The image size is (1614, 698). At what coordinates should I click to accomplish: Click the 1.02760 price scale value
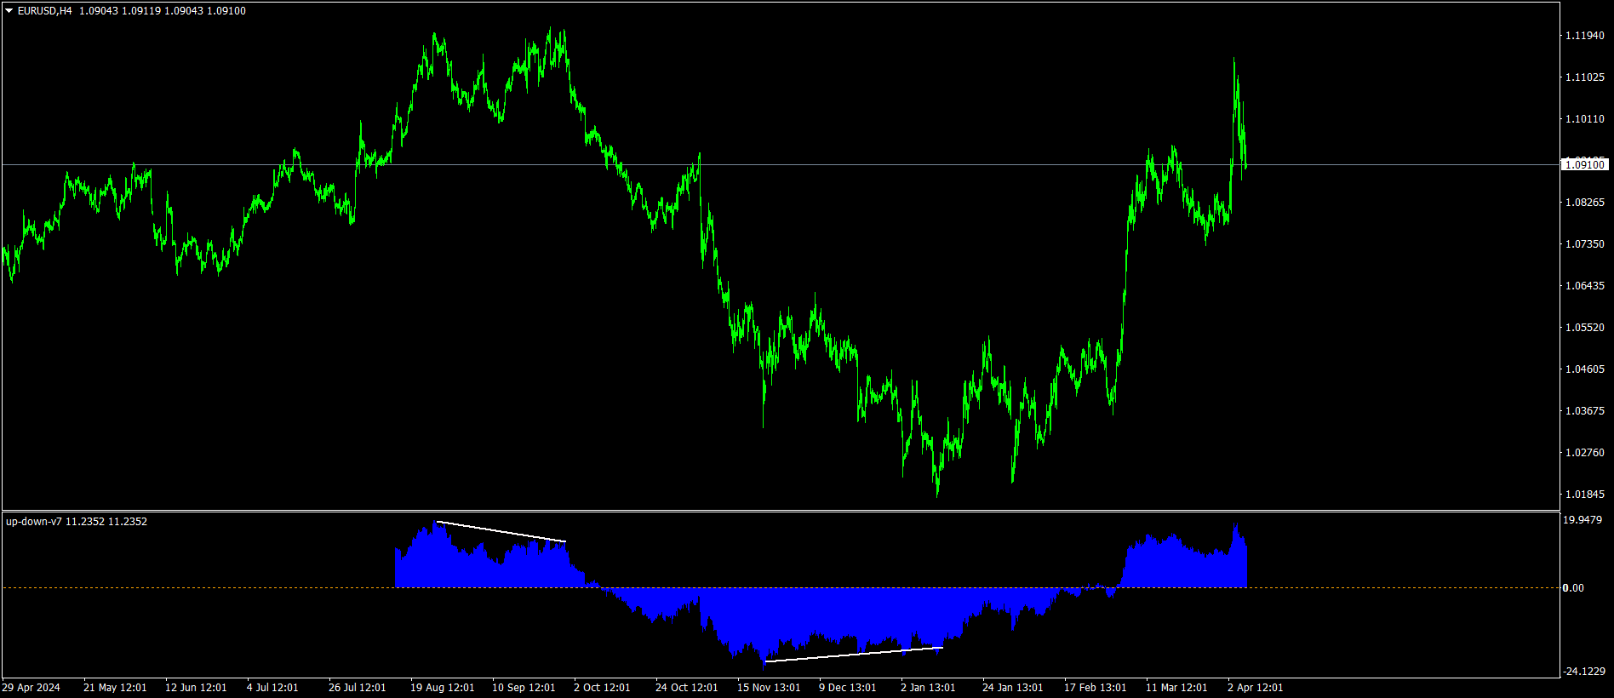[x=1585, y=452]
